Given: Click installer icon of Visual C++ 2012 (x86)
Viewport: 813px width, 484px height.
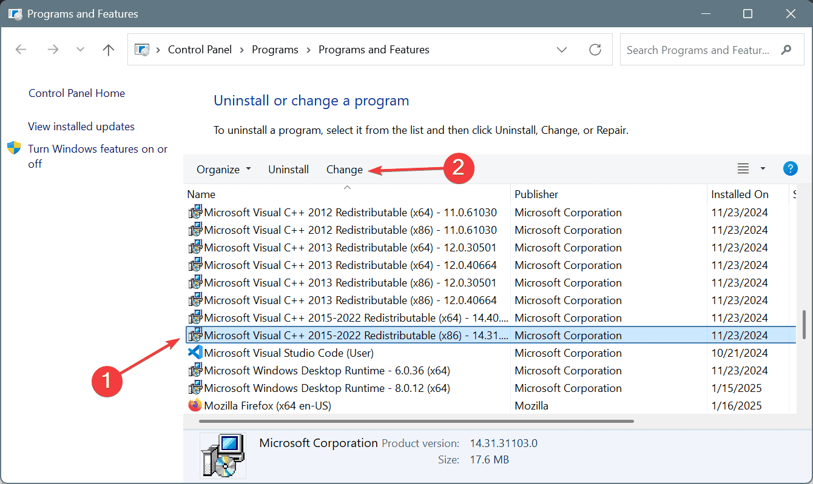Looking at the screenshot, I should (195, 230).
